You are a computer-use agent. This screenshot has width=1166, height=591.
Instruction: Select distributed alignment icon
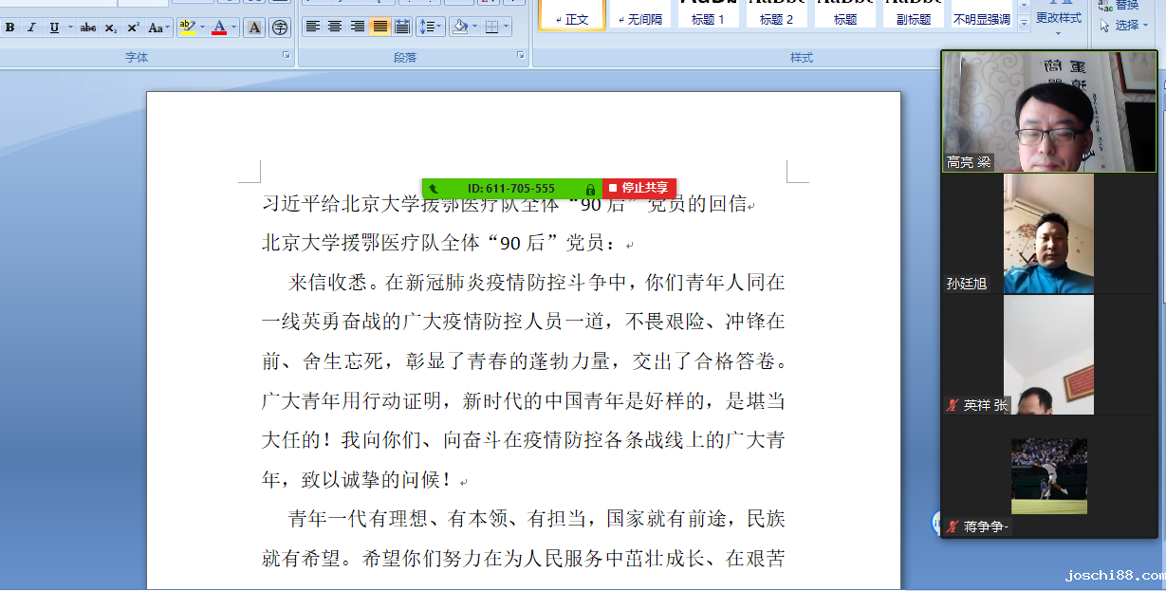[x=402, y=27]
